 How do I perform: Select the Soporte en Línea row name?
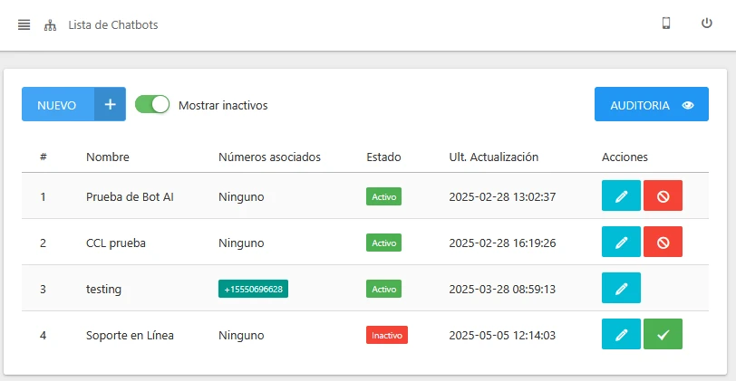pos(130,335)
